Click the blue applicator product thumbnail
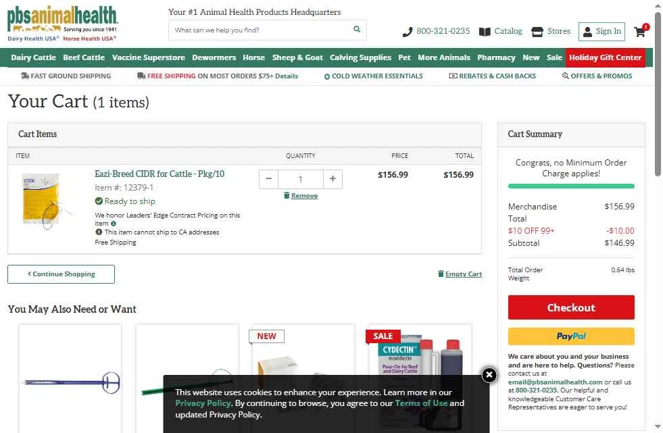663x433 pixels. (x=70, y=382)
